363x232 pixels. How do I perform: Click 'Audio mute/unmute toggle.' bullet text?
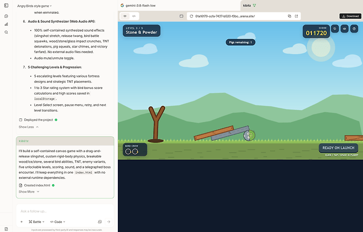pyautogui.click(x=54, y=58)
